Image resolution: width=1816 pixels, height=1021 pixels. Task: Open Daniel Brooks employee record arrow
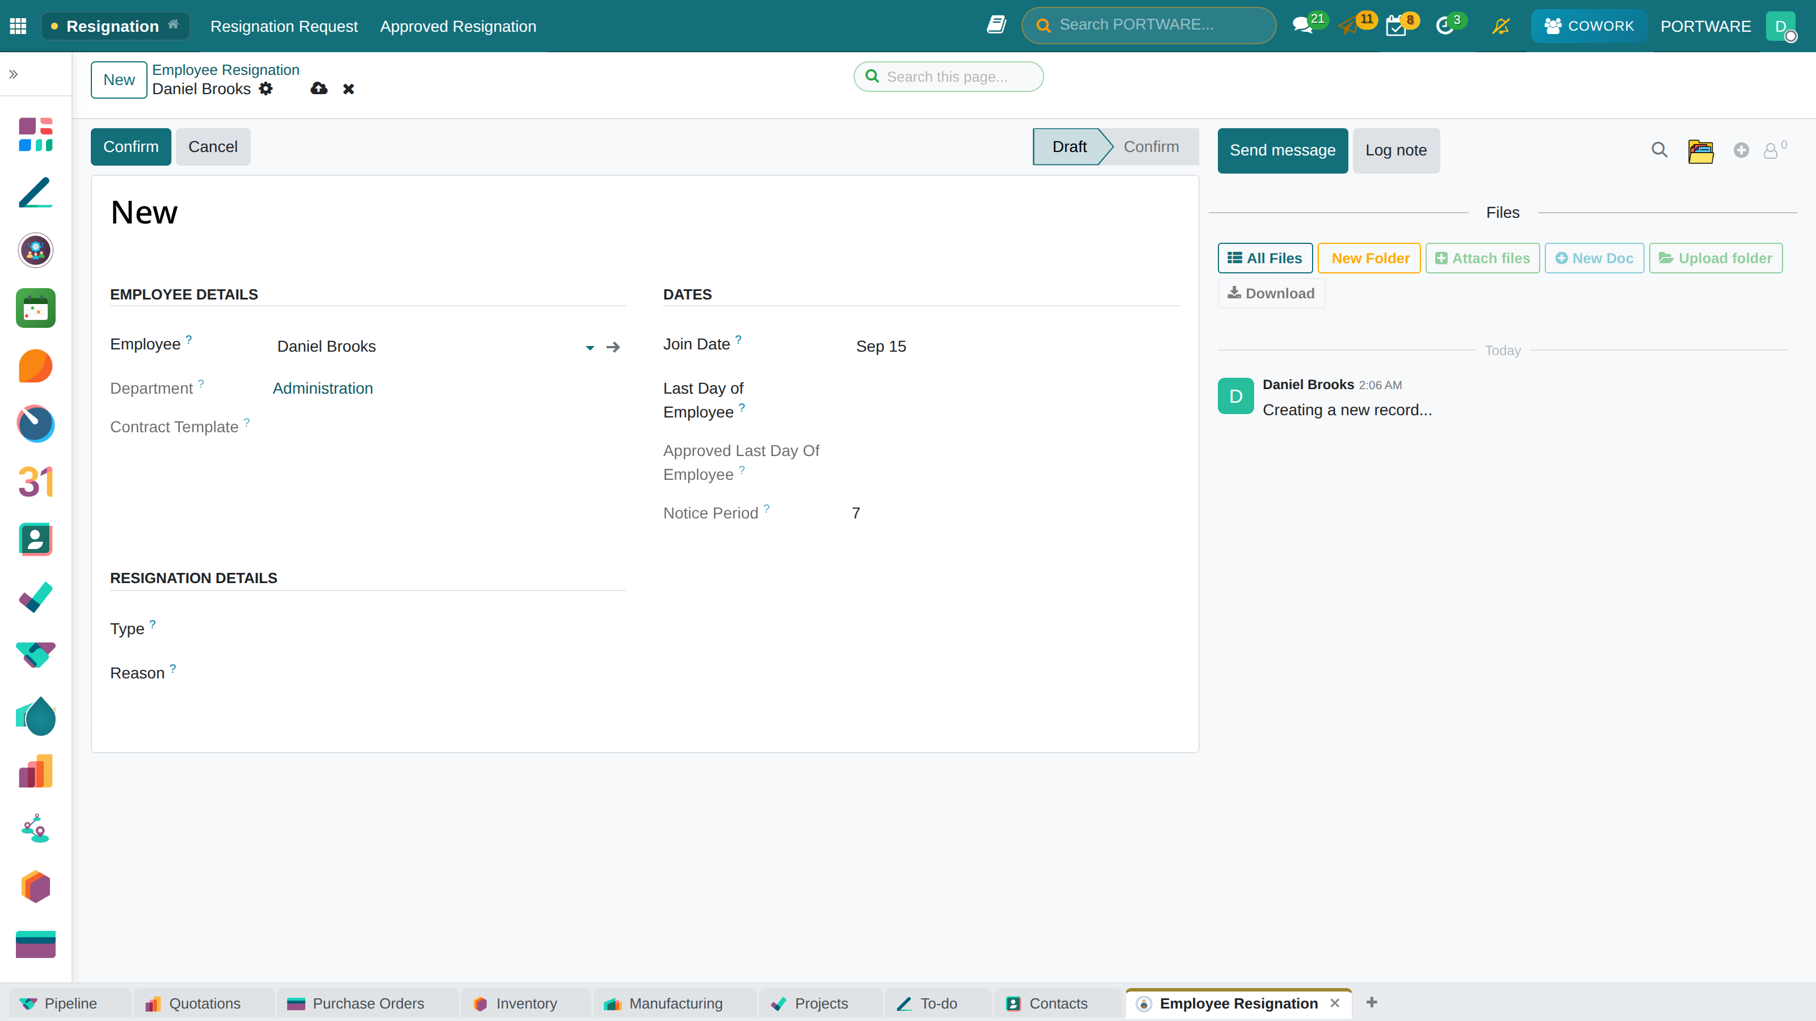point(613,347)
